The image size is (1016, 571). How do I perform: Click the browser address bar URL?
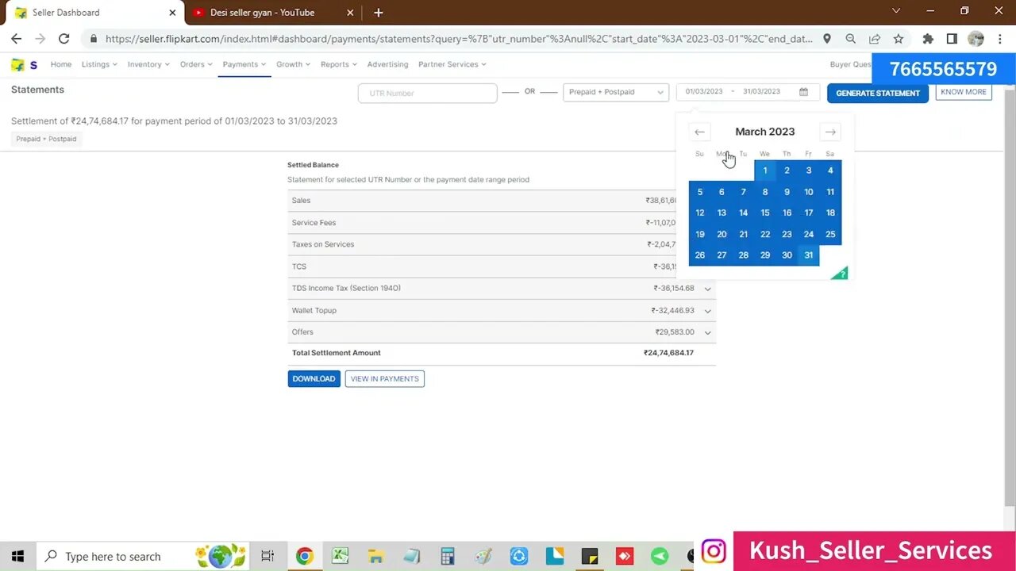[459, 38]
